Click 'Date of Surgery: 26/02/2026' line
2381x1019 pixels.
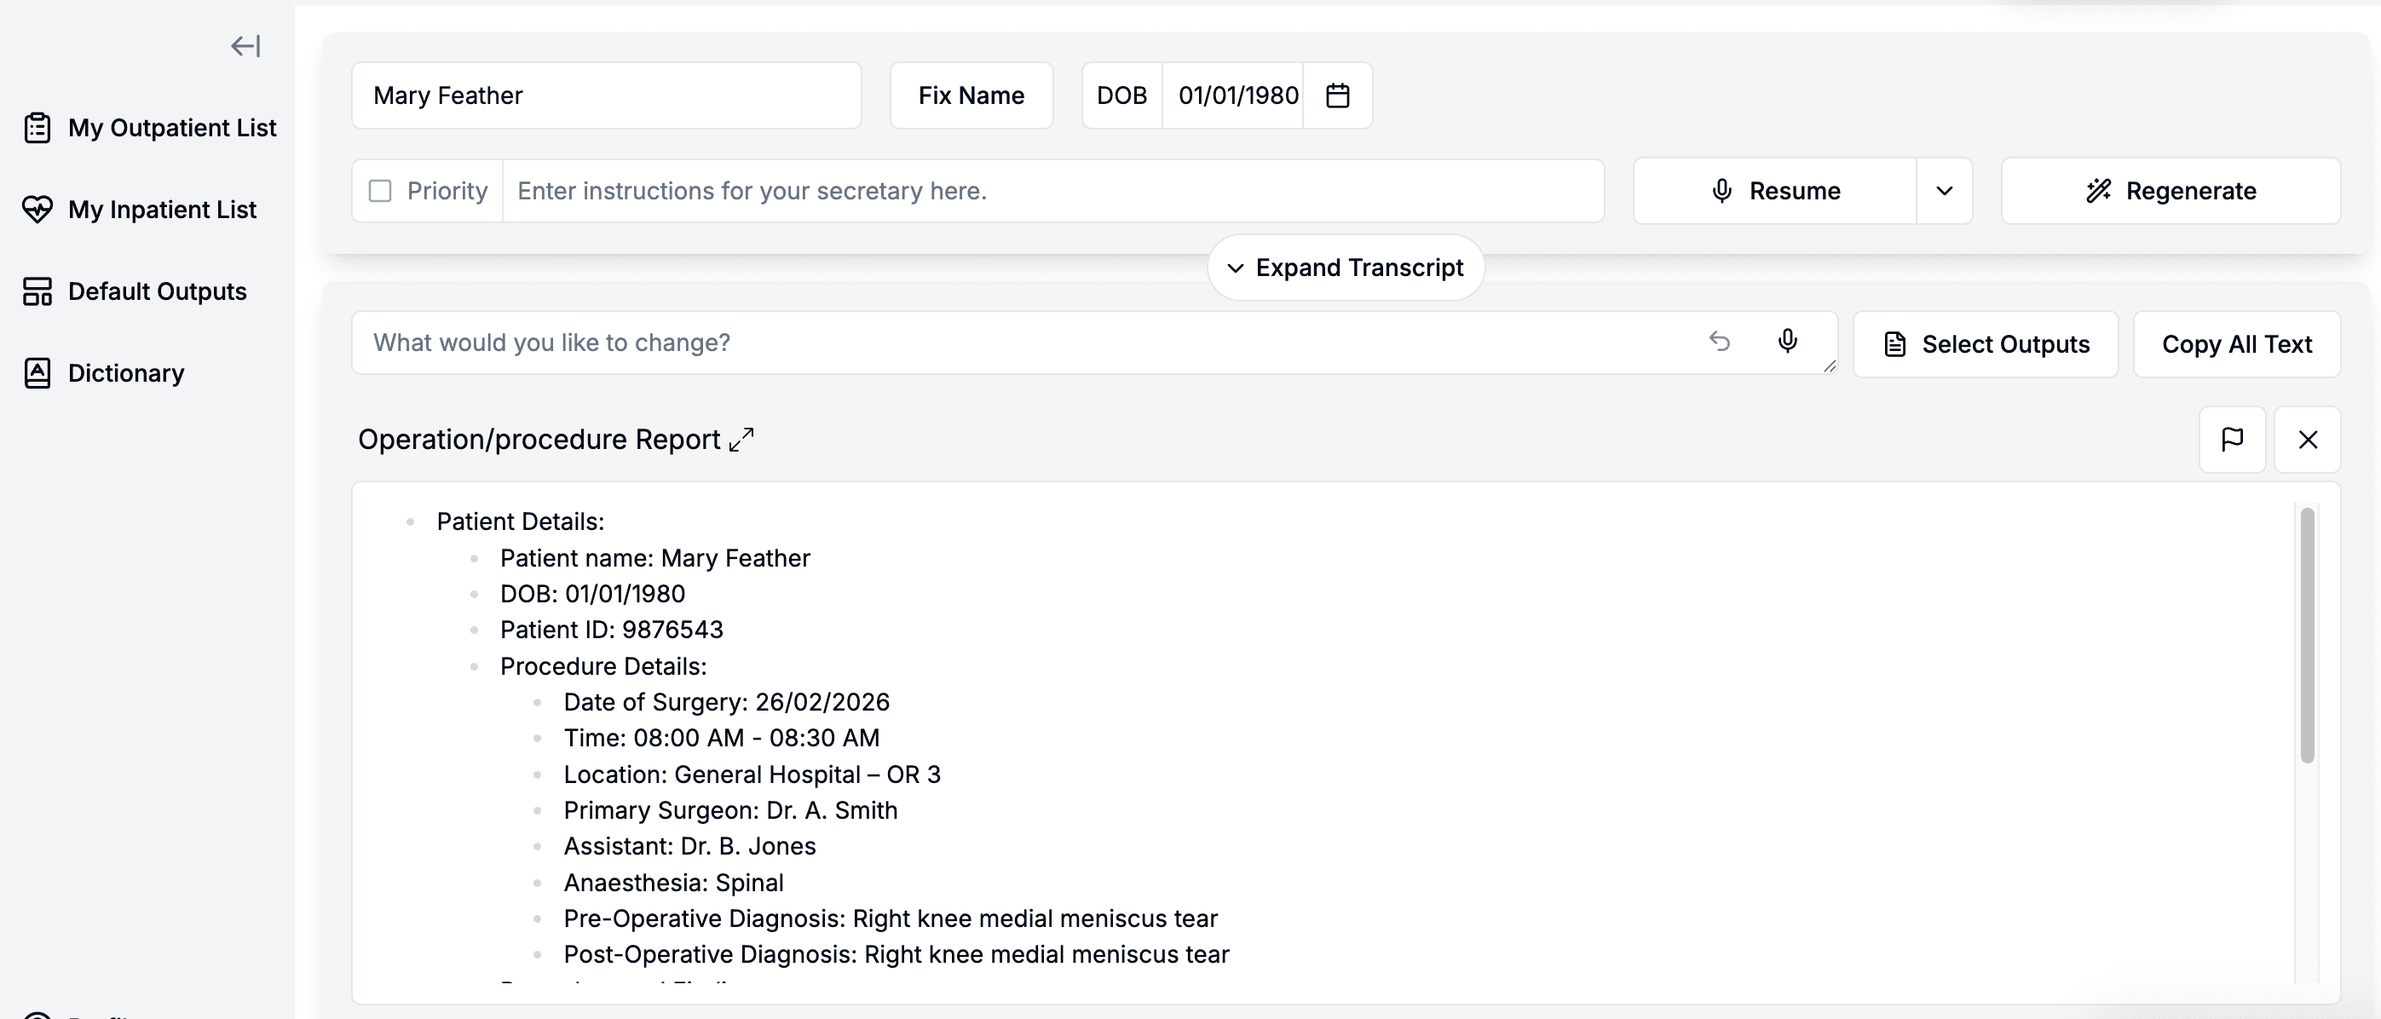point(727,702)
